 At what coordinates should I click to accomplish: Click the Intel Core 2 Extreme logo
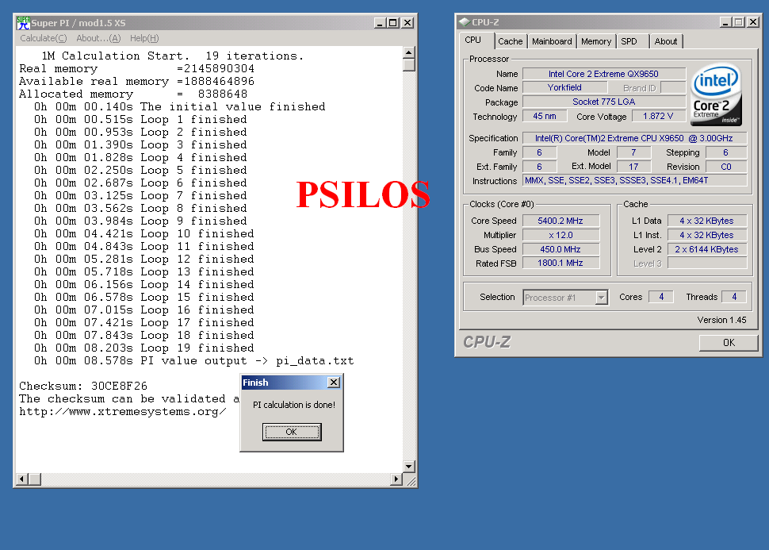pyautogui.click(x=716, y=94)
